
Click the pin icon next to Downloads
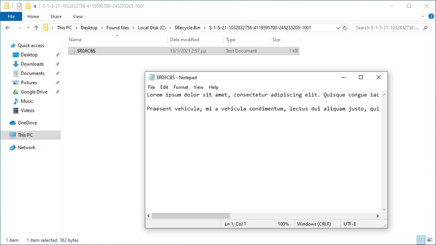pyautogui.click(x=57, y=64)
